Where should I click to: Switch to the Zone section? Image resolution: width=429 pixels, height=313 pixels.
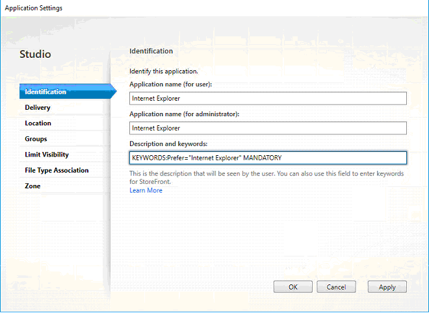tap(65, 186)
